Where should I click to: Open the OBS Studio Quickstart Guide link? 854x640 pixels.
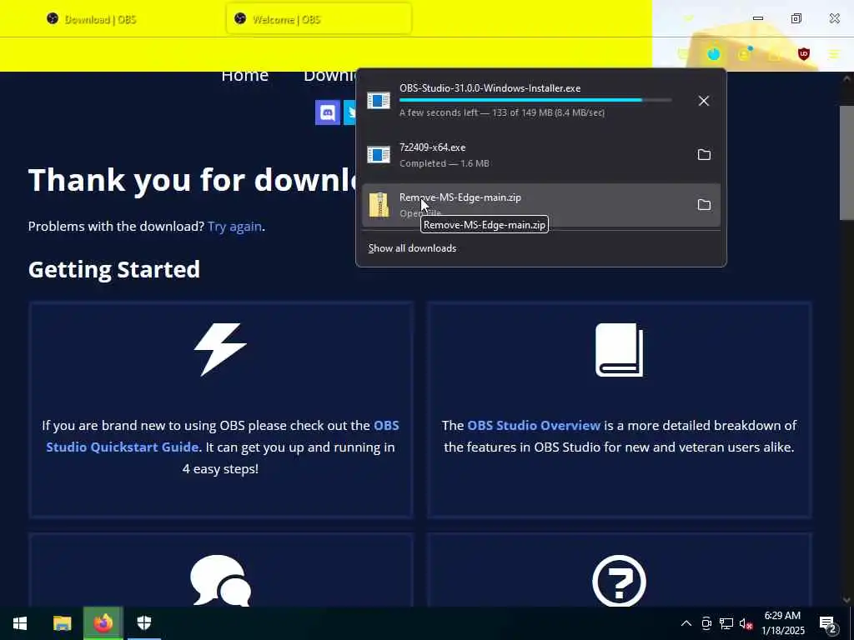[222, 436]
